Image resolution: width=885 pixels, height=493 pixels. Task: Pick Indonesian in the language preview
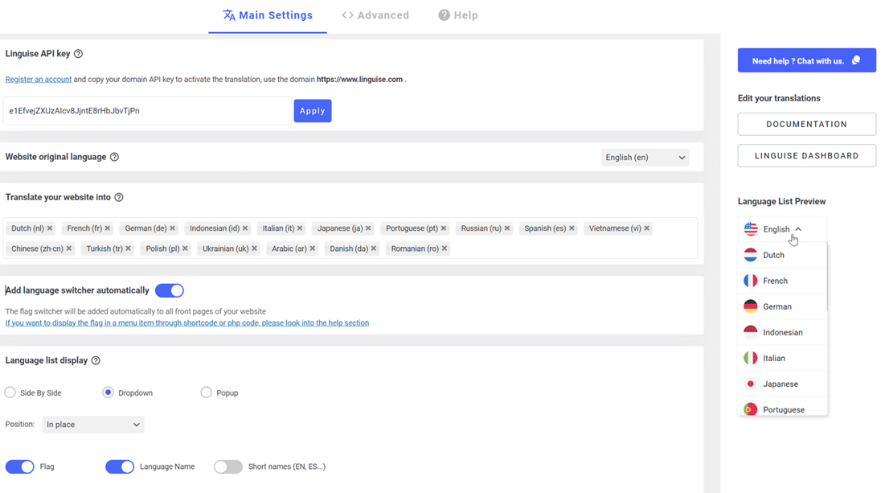tap(782, 333)
